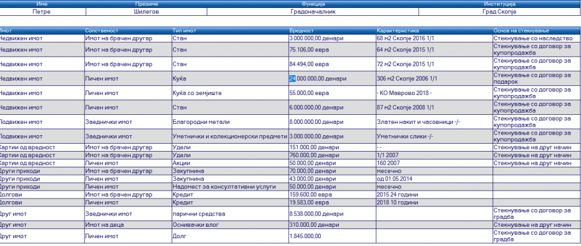
Task: Click the 68 м2 Скопје 2016 1/1 cell
Action: point(434,38)
